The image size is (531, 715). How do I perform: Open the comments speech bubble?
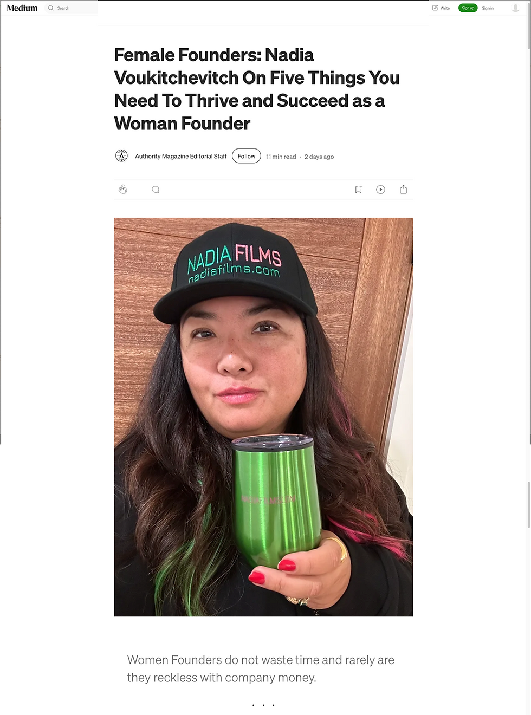click(x=156, y=190)
